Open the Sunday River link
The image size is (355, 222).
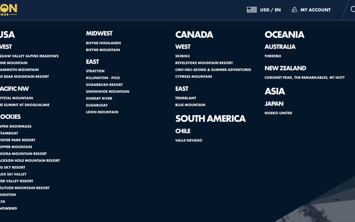[99, 98]
